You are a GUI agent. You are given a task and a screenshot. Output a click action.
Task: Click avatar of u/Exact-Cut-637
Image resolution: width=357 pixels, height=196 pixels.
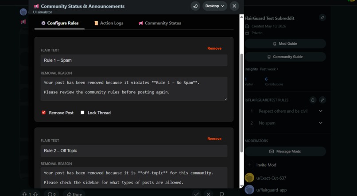point(249,178)
